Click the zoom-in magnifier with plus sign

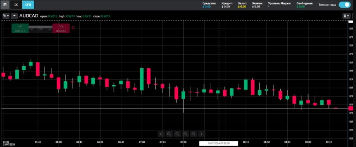click(169, 134)
